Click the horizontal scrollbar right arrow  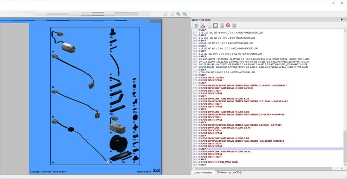(342, 168)
